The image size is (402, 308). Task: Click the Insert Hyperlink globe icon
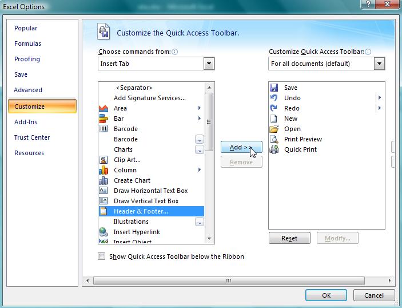click(x=104, y=232)
